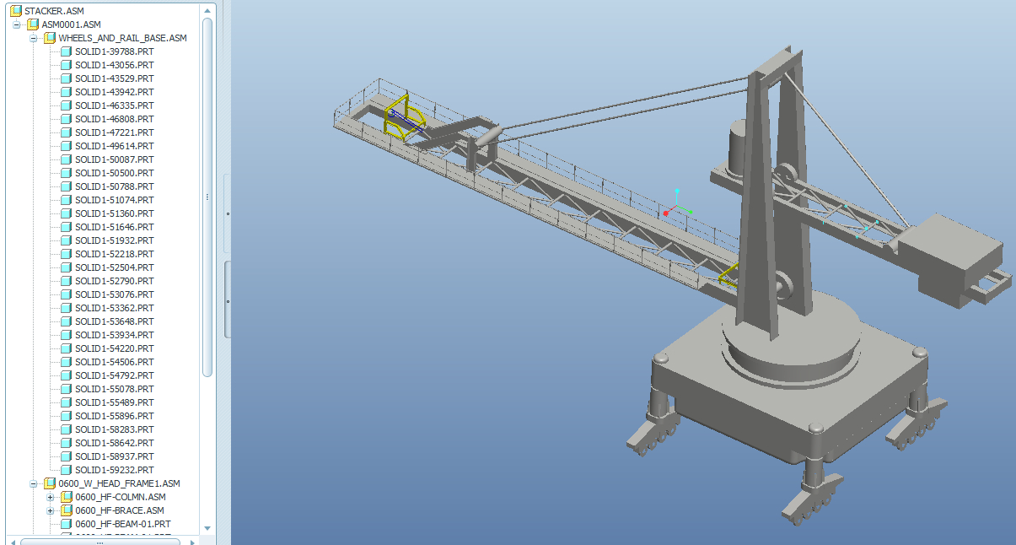Image resolution: width=1016 pixels, height=545 pixels.
Task: Click the ASM0001.ASM subassembly icon
Action: tap(33, 24)
